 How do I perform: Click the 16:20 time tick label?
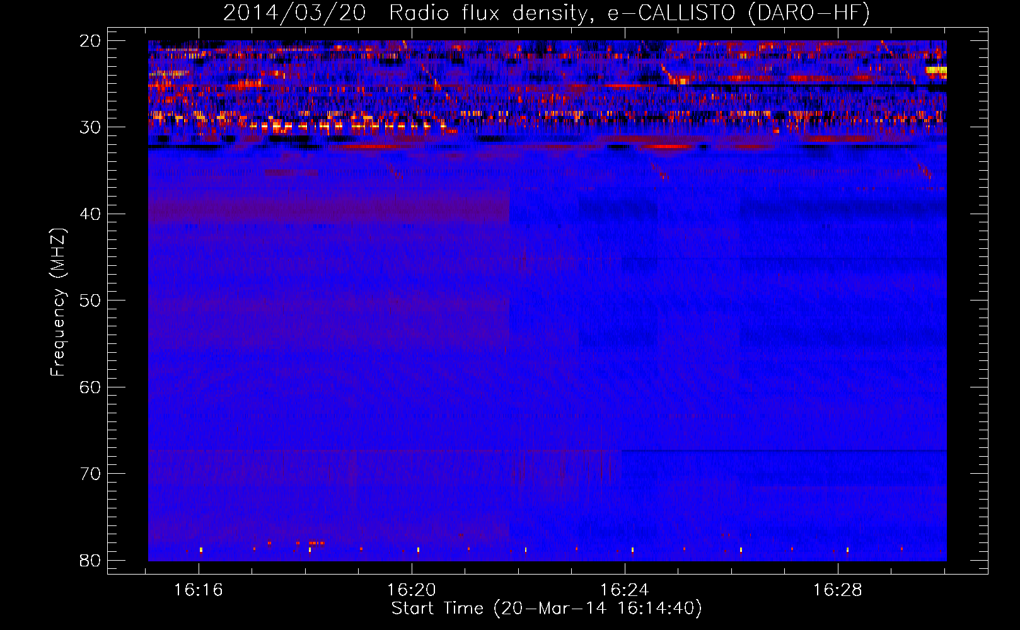[x=411, y=590]
